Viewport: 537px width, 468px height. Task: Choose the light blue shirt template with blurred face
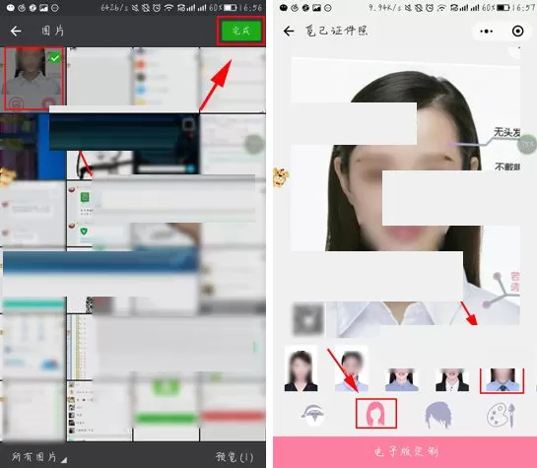pos(351,369)
